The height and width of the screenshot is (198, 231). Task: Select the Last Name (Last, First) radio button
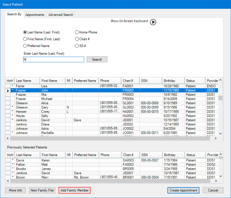click(25, 32)
